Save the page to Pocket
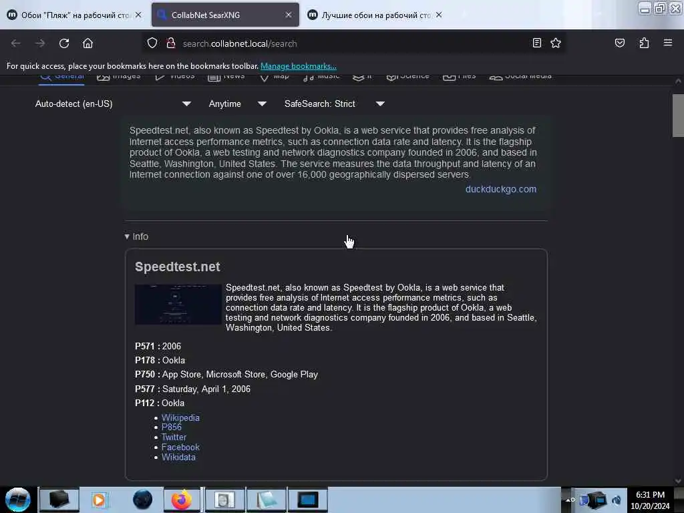The width and height of the screenshot is (684, 513). click(619, 43)
